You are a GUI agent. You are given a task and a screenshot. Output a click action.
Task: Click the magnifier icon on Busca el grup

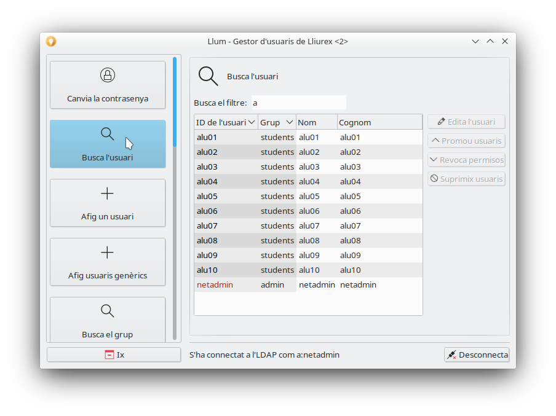[x=107, y=311]
